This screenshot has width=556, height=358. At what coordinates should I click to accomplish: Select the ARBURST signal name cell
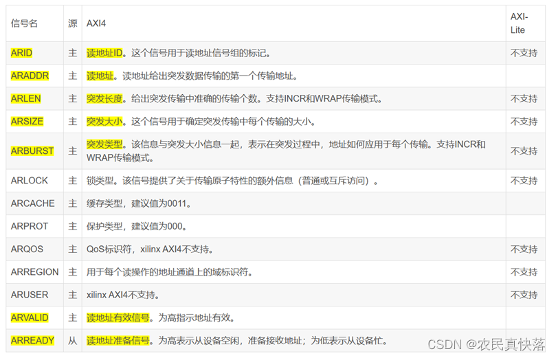point(32,151)
